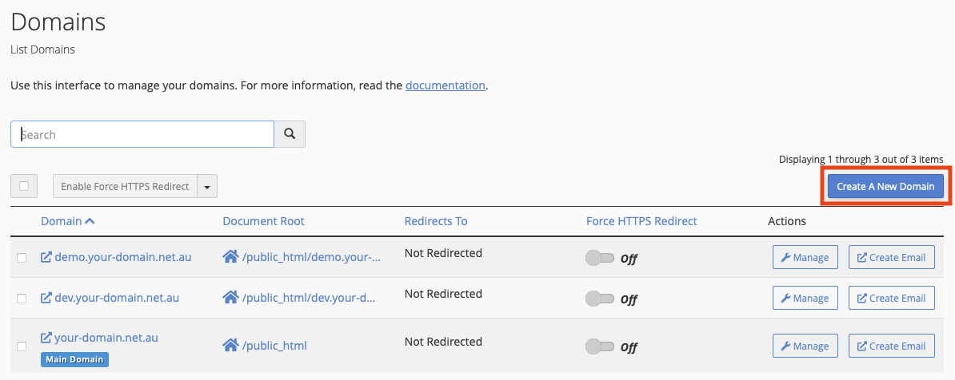Click Create Email for main domain row

[891, 346]
